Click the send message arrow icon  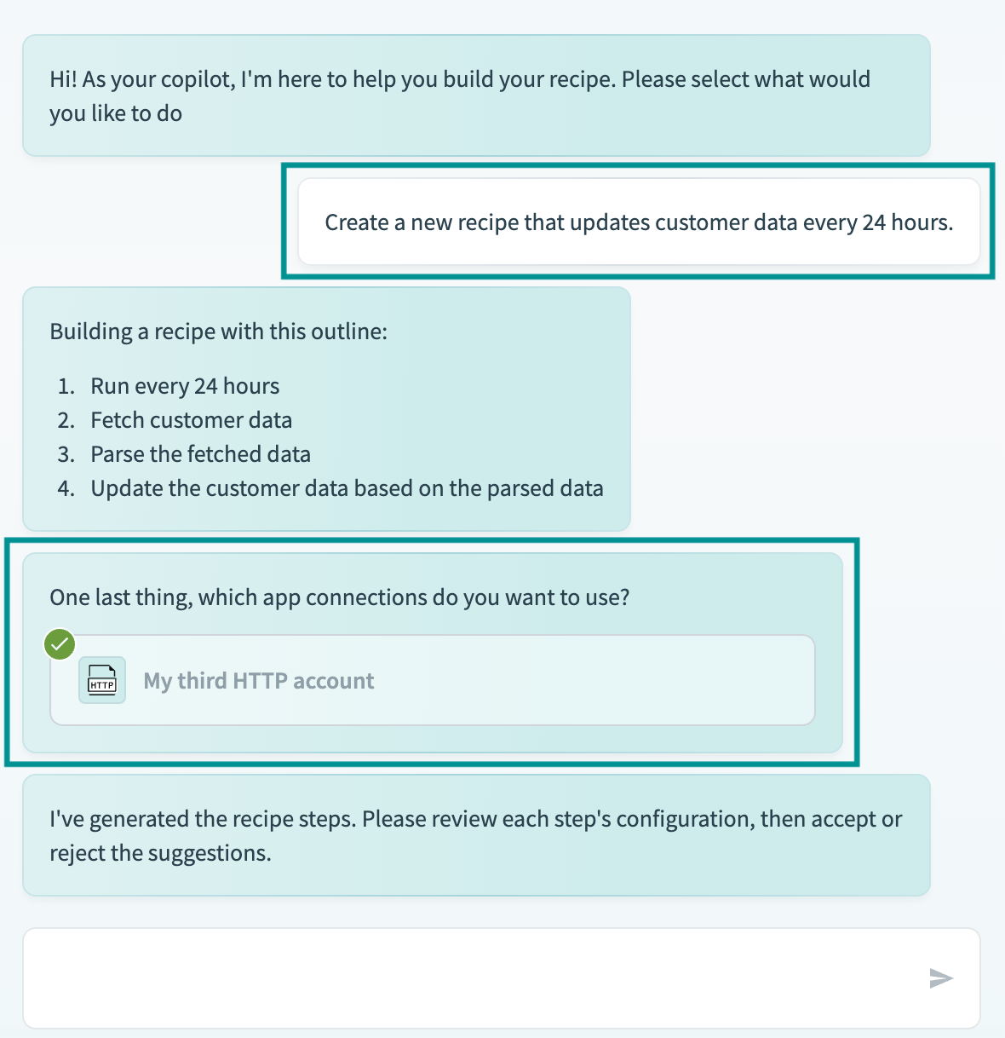click(940, 977)
